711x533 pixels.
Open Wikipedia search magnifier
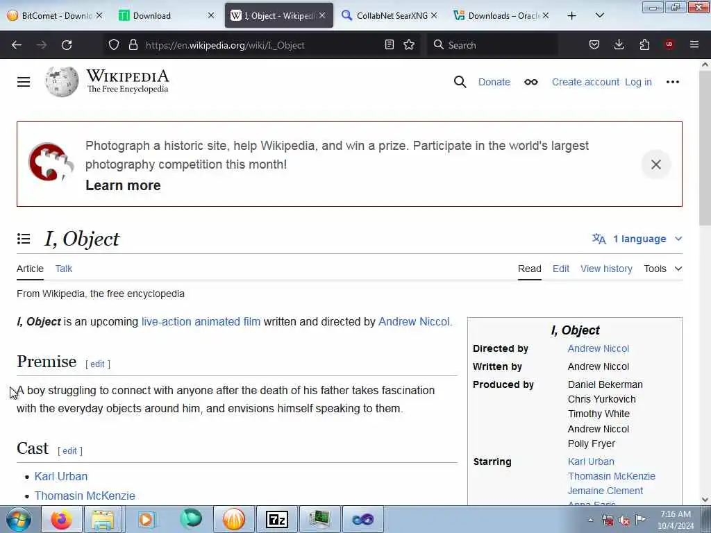click(x=460, y=82)
